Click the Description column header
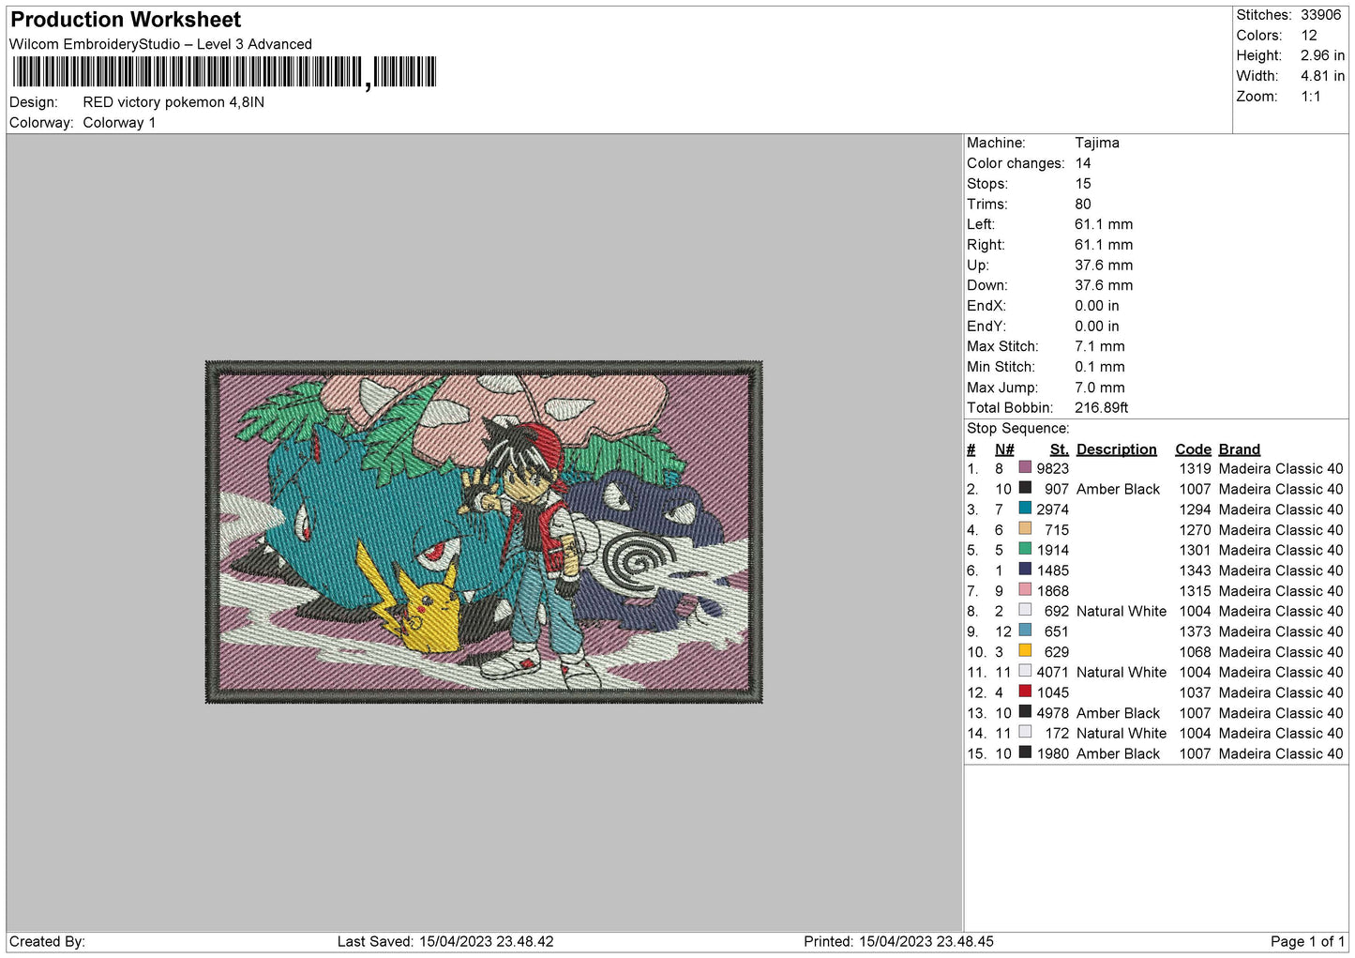 (x=1117, y=449)
